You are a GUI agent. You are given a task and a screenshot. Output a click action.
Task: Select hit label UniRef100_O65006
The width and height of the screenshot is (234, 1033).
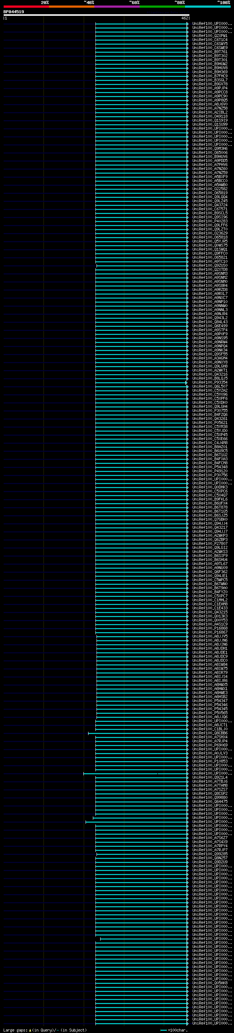pos(210,152)
